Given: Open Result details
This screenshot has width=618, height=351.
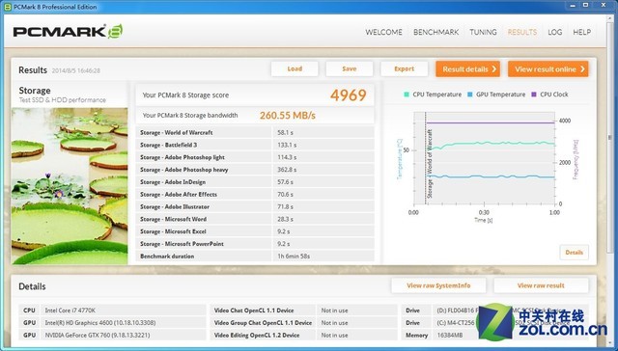Looking at the screenshot, I should [x=467, y=68].
